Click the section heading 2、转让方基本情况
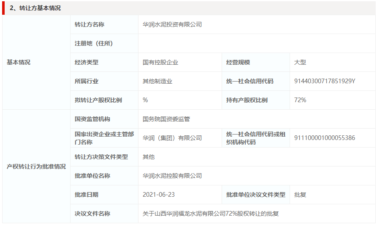Screen dimensions: 377x227 [35, 8]
